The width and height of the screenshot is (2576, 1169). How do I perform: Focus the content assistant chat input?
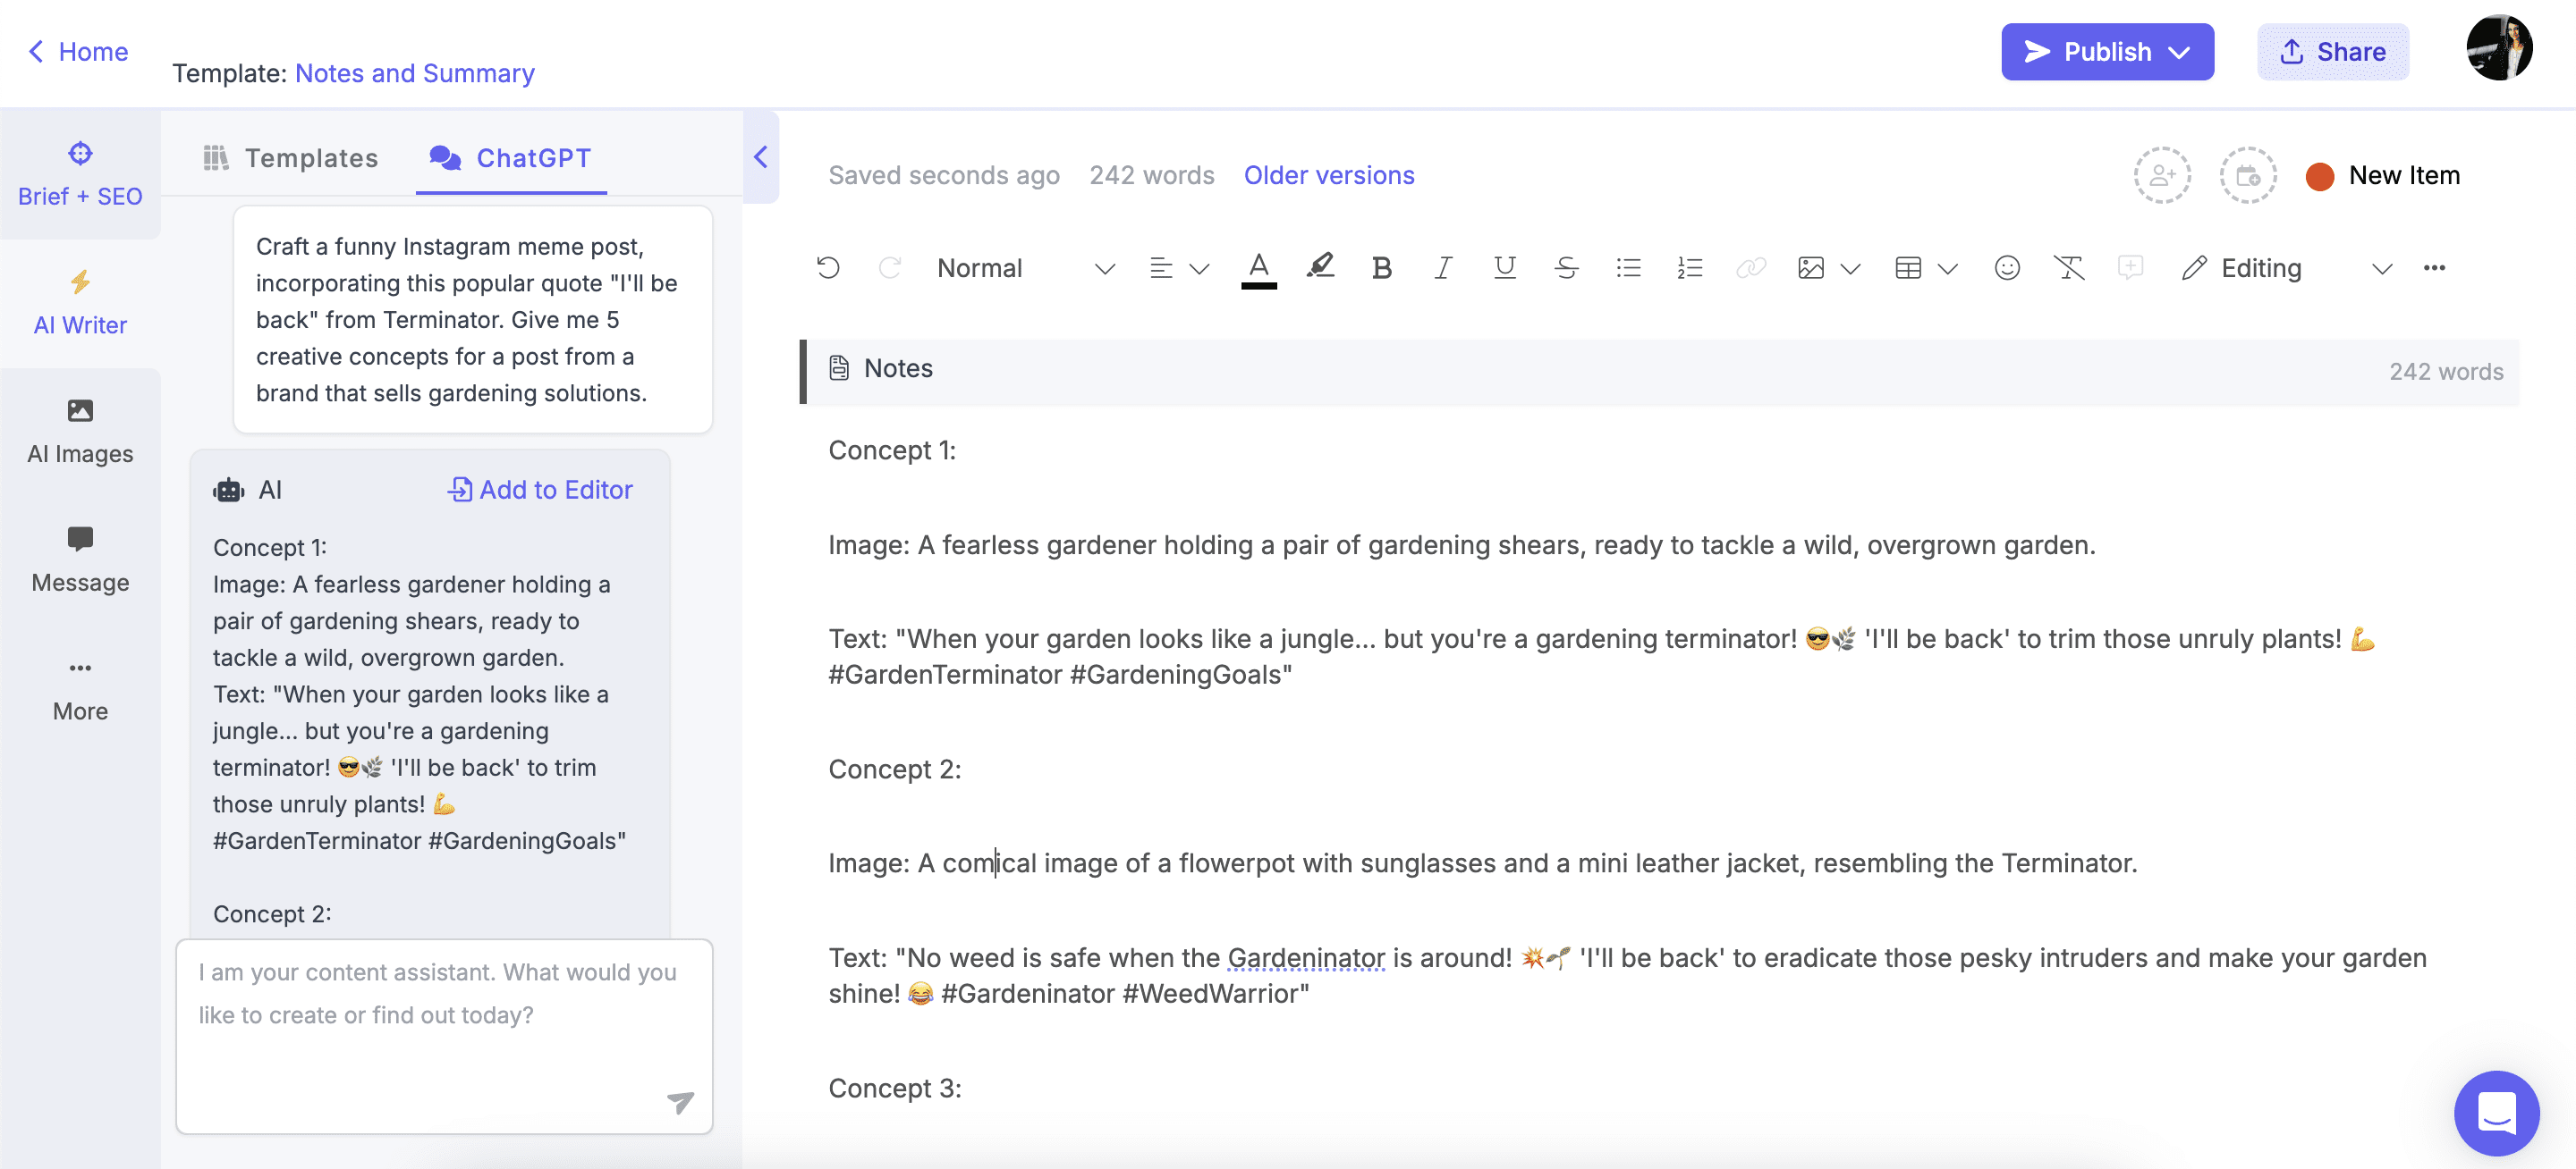point(444,1035)
